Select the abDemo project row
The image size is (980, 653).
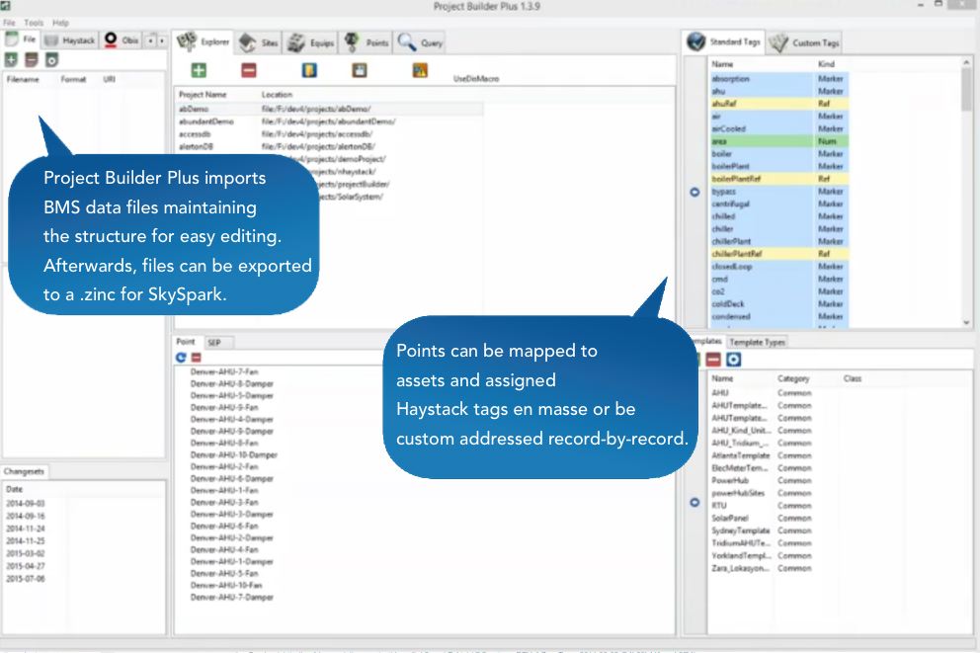(330, 109)
